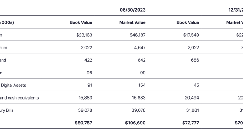The image size is (243, 135).
Task: Click the 642 market value cell
Action: pyautogui.click(x=142, y=60)
